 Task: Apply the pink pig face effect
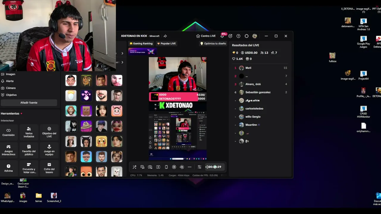pyautogui.click(x=117, y=111)
